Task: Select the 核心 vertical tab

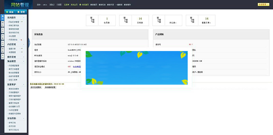Action: click(x=2, y=18)
